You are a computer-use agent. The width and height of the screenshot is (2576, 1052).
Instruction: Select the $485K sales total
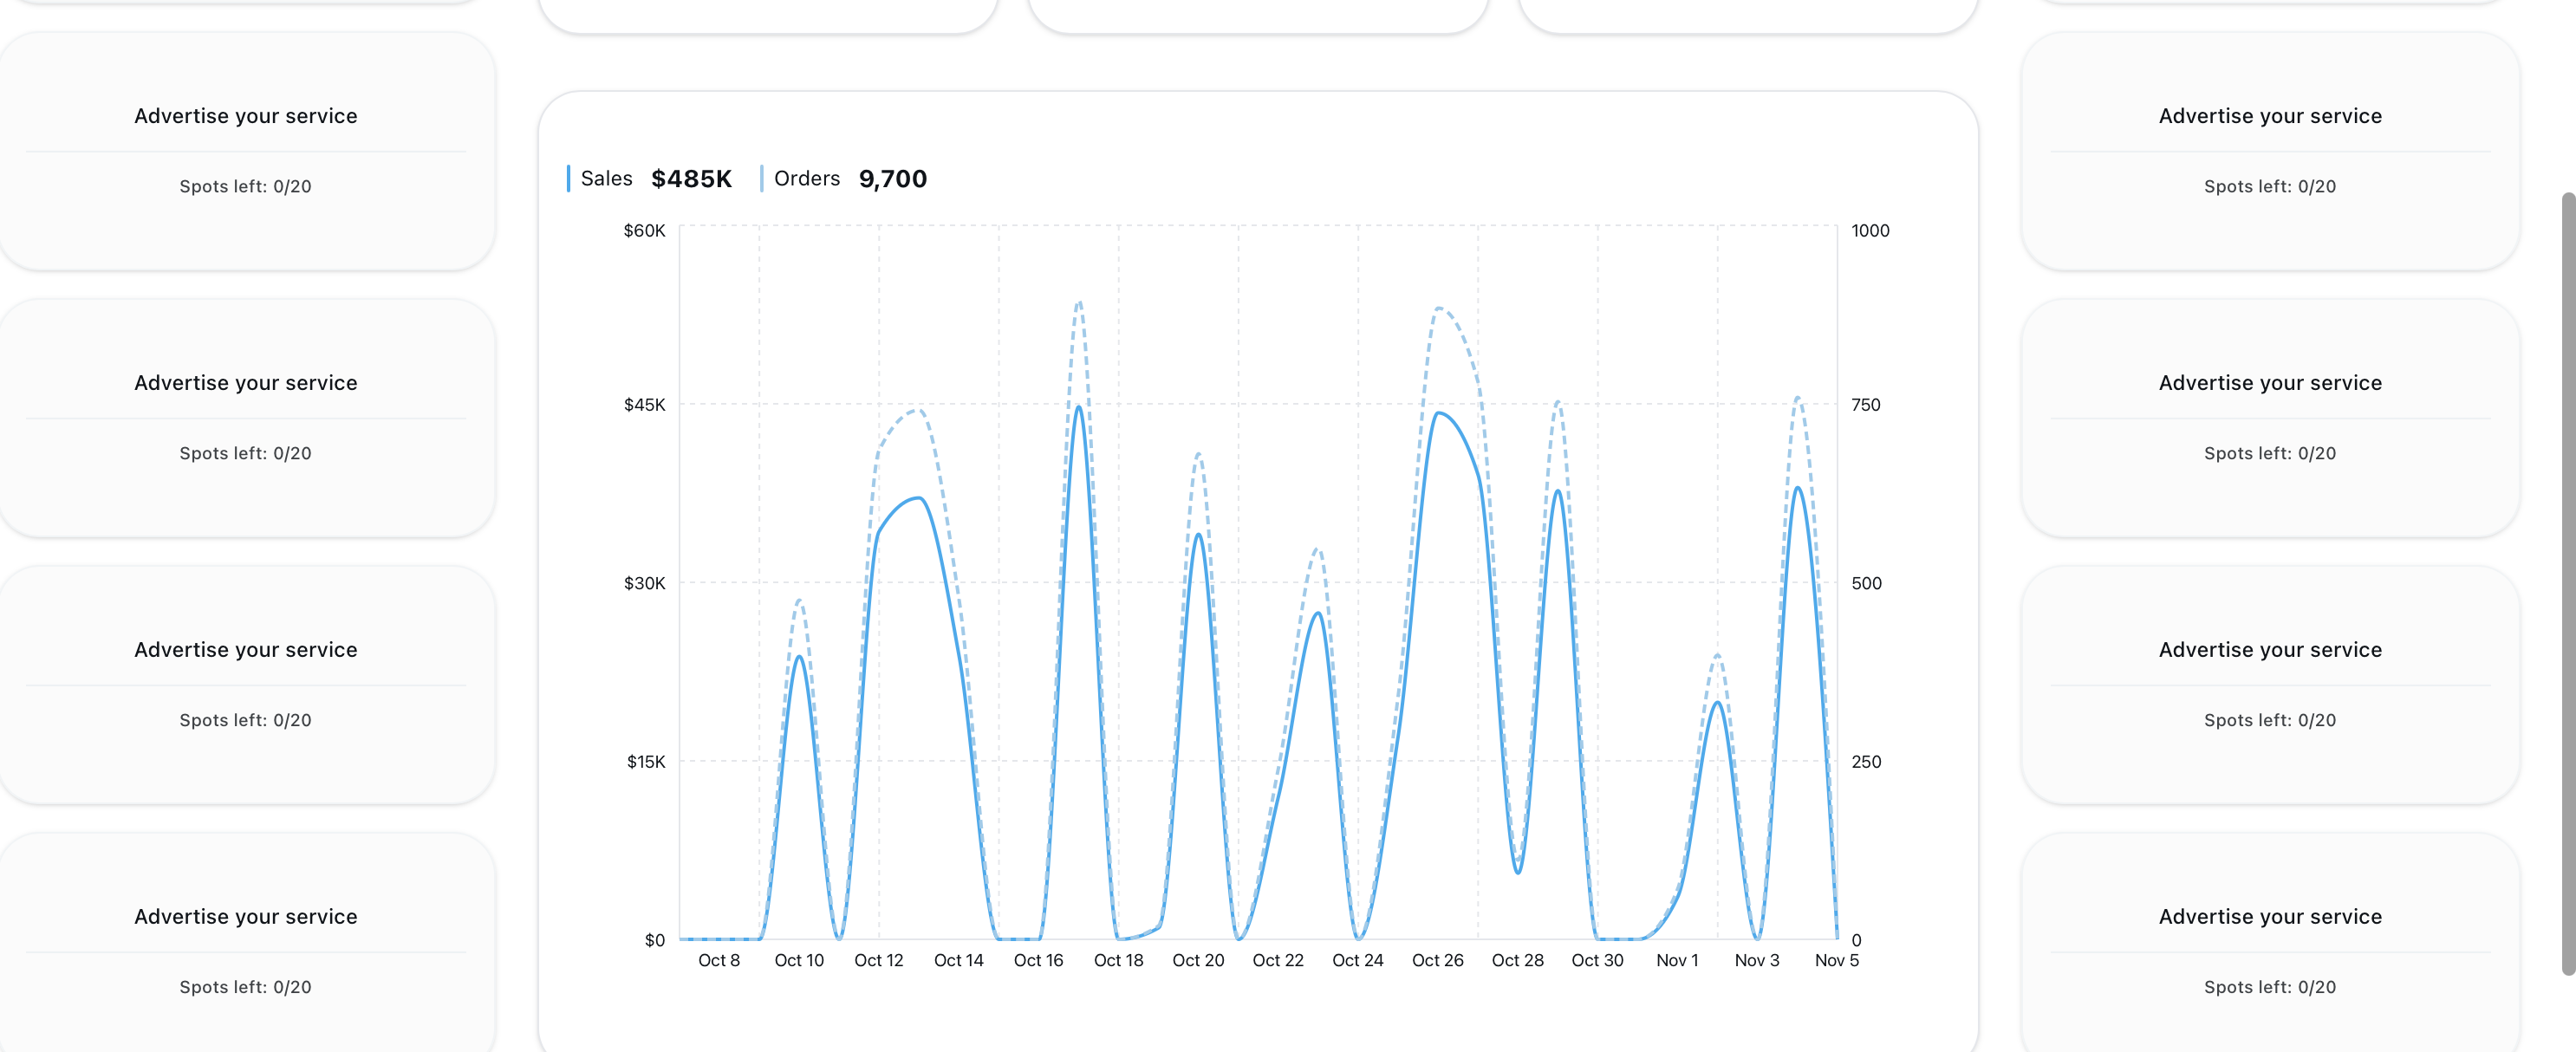coord(691,179)
